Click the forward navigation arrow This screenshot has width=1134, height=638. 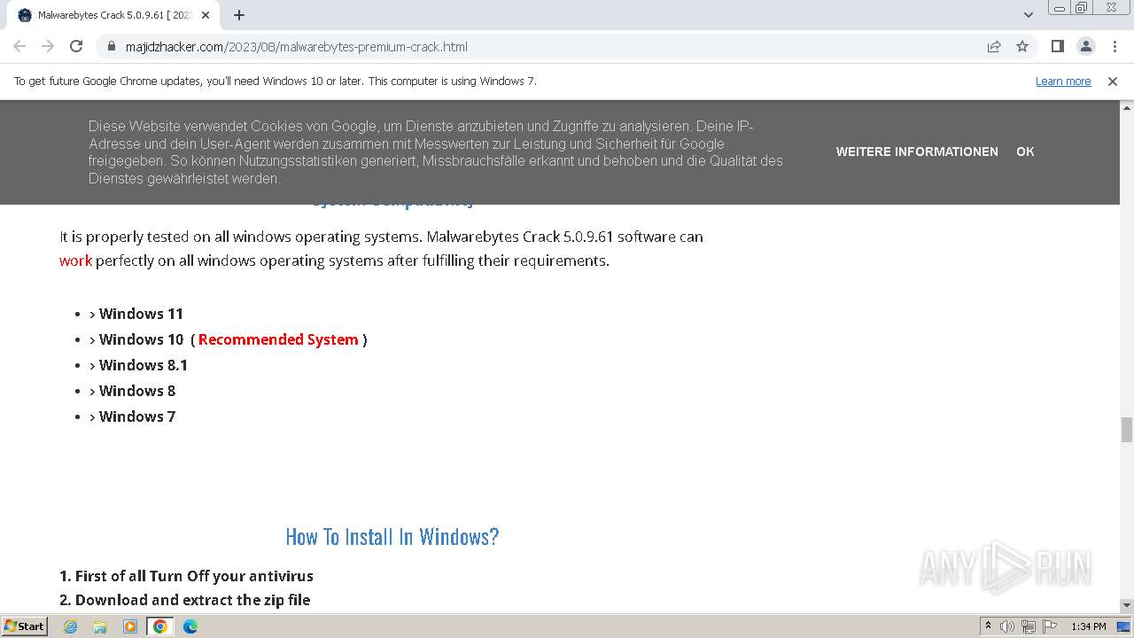(48, 46)
